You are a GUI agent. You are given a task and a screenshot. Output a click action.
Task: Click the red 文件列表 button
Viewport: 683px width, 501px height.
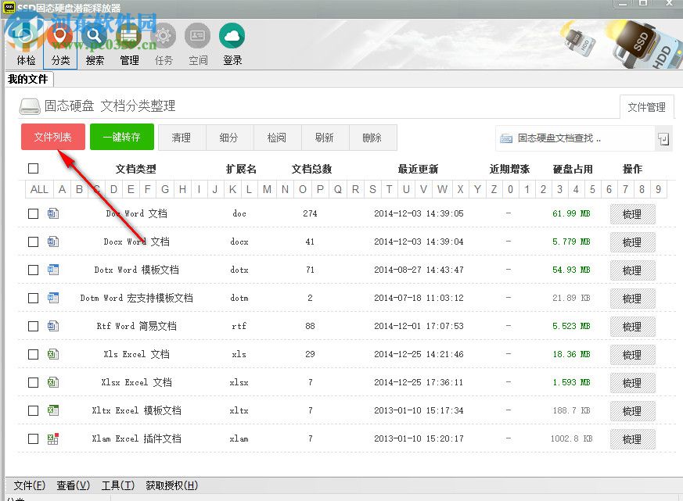[53, 137]
